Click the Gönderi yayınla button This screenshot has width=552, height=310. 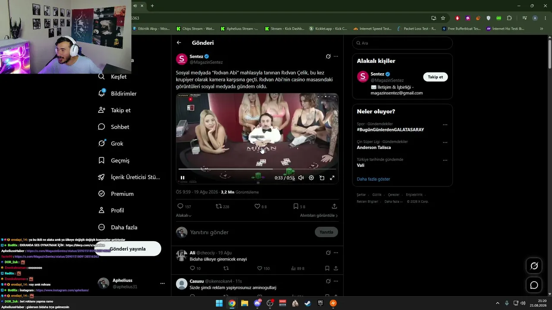tap(128, 249)
